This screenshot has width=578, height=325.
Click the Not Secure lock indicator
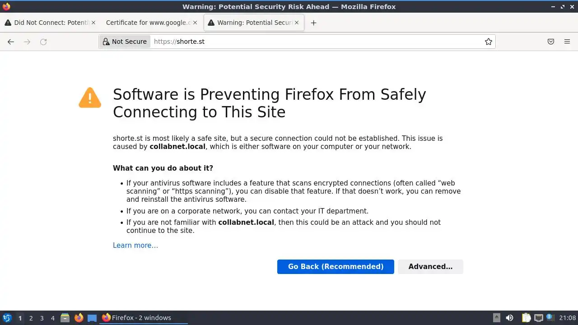coord(125,42)
